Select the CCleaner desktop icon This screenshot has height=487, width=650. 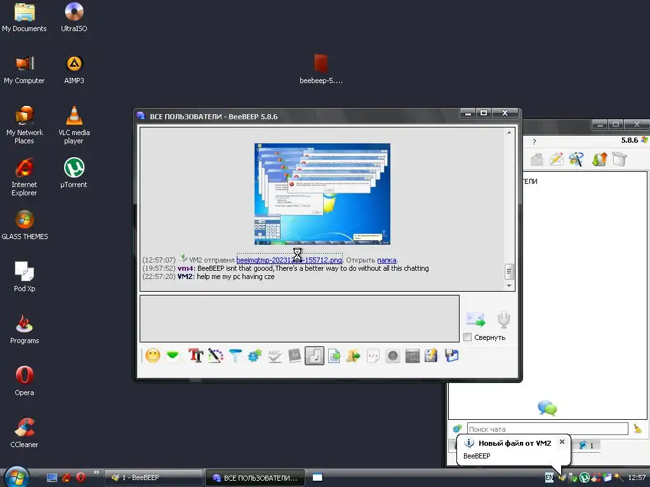point(24,432)
